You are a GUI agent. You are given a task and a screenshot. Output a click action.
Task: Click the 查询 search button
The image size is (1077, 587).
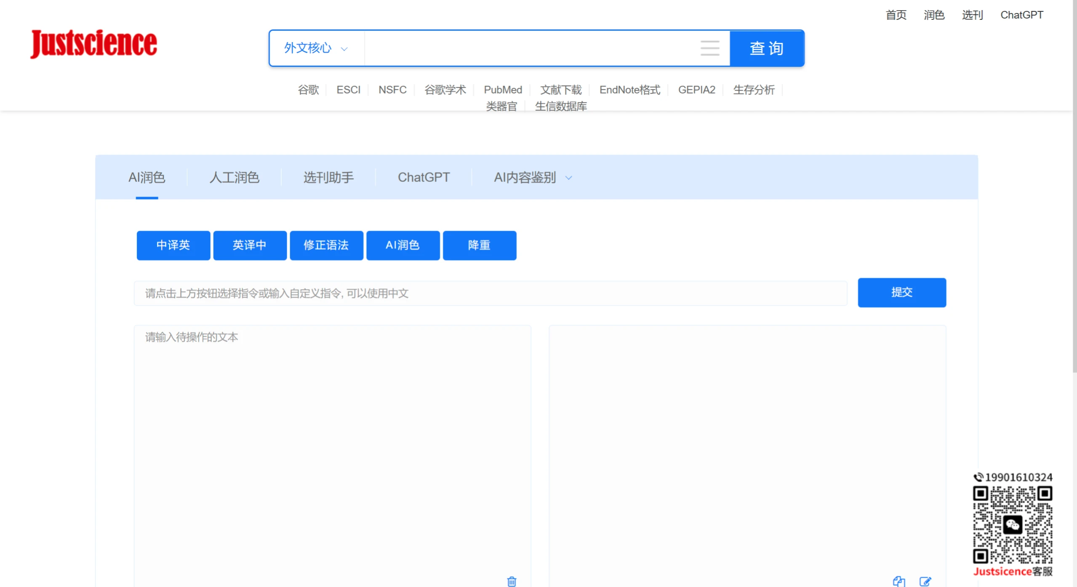tap(766, 48)
